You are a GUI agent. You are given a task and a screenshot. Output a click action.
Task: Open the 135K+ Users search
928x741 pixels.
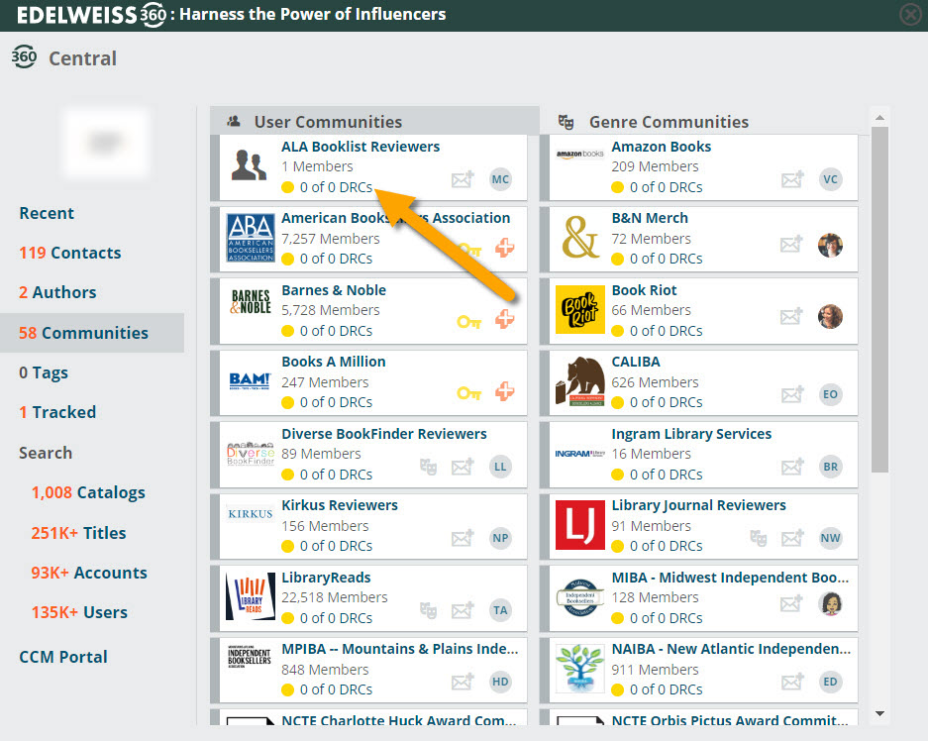(x=79, y=612)
